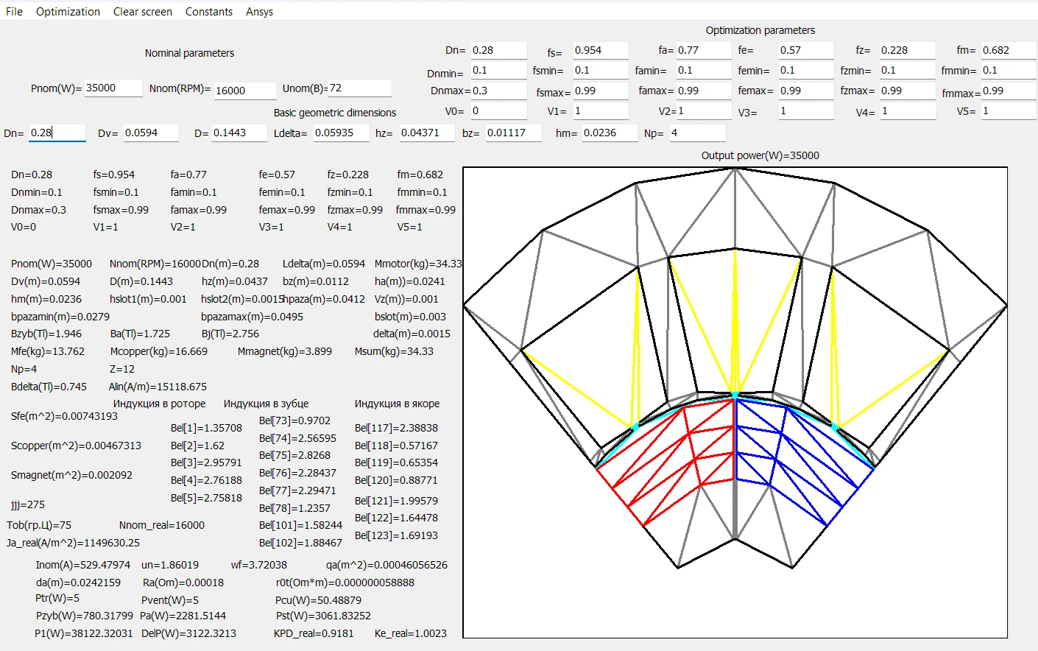Click the Ldelta input field

342,133
